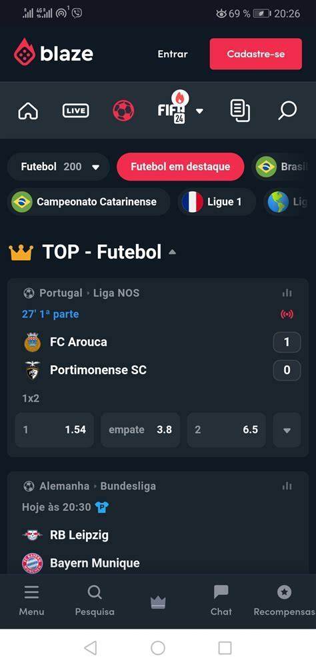Collapse the TOP - Futebol section
Screen dimensions: 316x667
(172, 252)
